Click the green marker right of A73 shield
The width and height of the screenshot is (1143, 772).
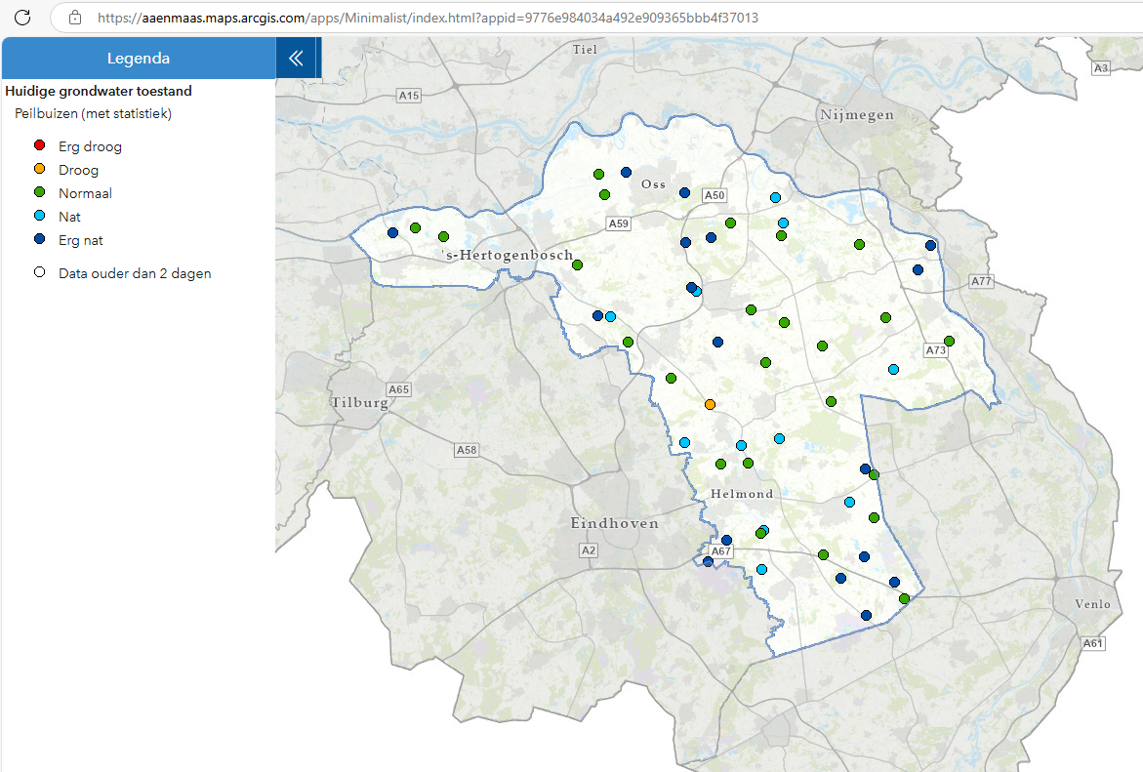949,341
